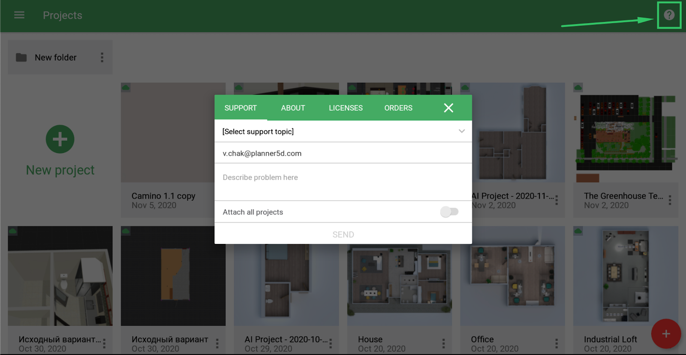The width and height of the screenshot is (686, 355).
Task: Open options menu for House project
Action: 443,343
